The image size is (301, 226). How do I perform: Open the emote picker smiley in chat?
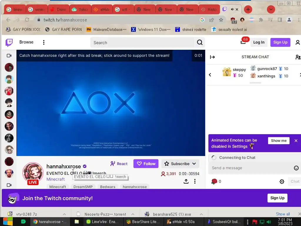pyautogui.click(x=296, y=168)
